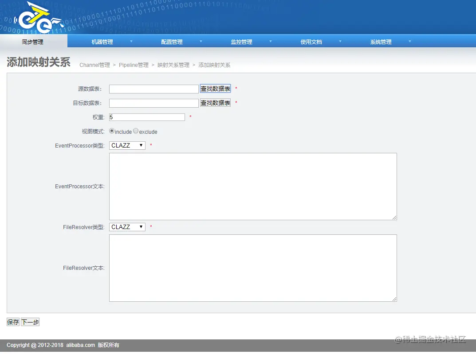The width and height of the screenshot is (476, 354).
Task: Open the EventProcessor类型 CLAZZ dropdown
Action: [x=127, y=145]
